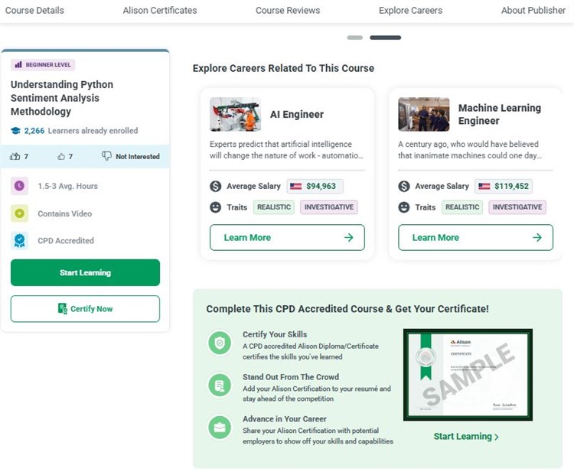574x475 pixels.
Task: Click the smiley Traits icon on AI Engineer
Action: [216, 207]
